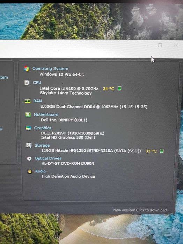Screen dimensions: 183x244
Task: Click the Optical Drives disc icon
Action: (x=29, y=158)
